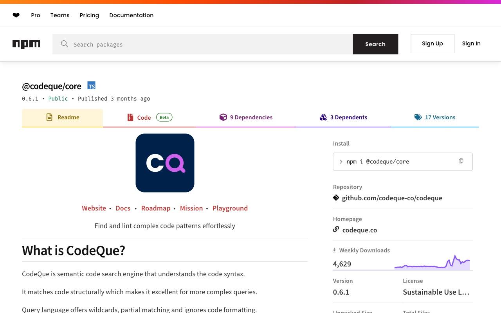Click the git repository diamond icon
501x313 pixels.
pos(336,198)
